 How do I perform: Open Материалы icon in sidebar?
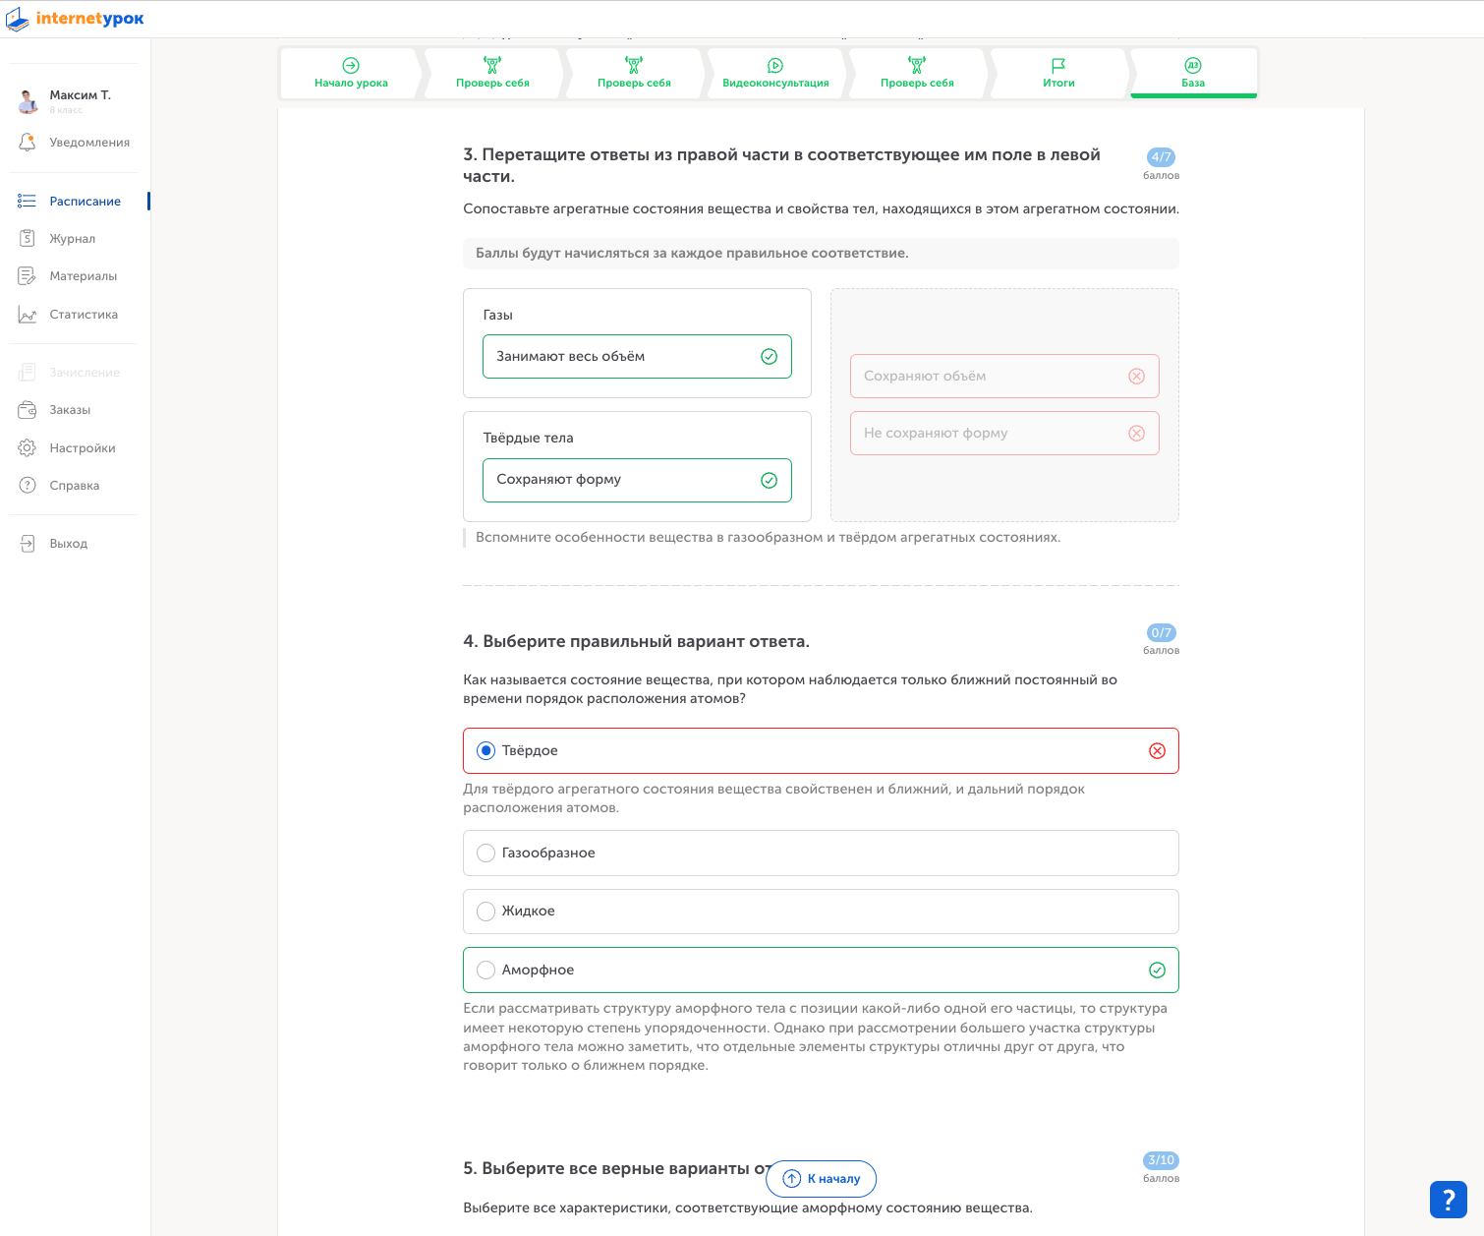click(x=28, y=276)
